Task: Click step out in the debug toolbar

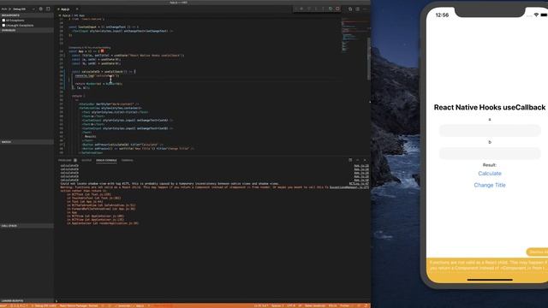Action: pyautogui.click(x=323, y=9)
